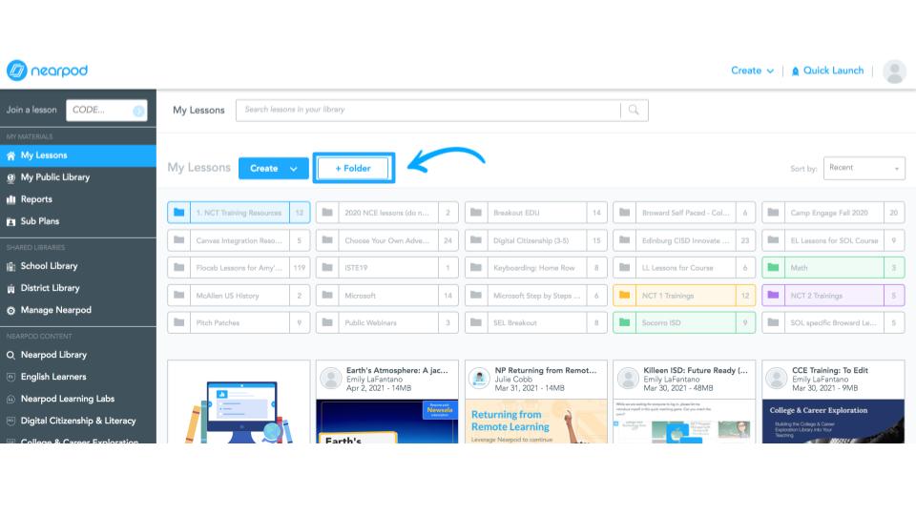Open the blue NCT Training Resources folder

pos(238,213)
